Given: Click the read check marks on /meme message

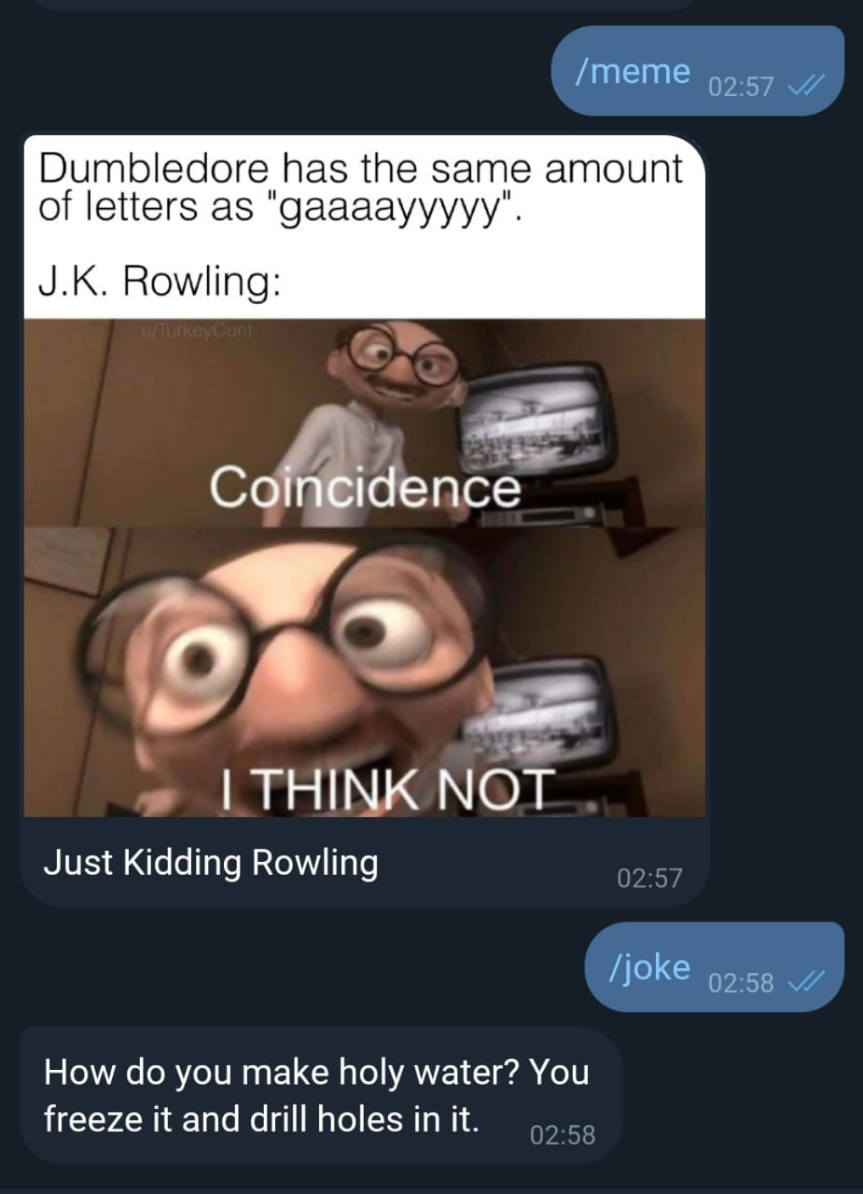Looking at the screenshot, I should [x=803, y=87].
